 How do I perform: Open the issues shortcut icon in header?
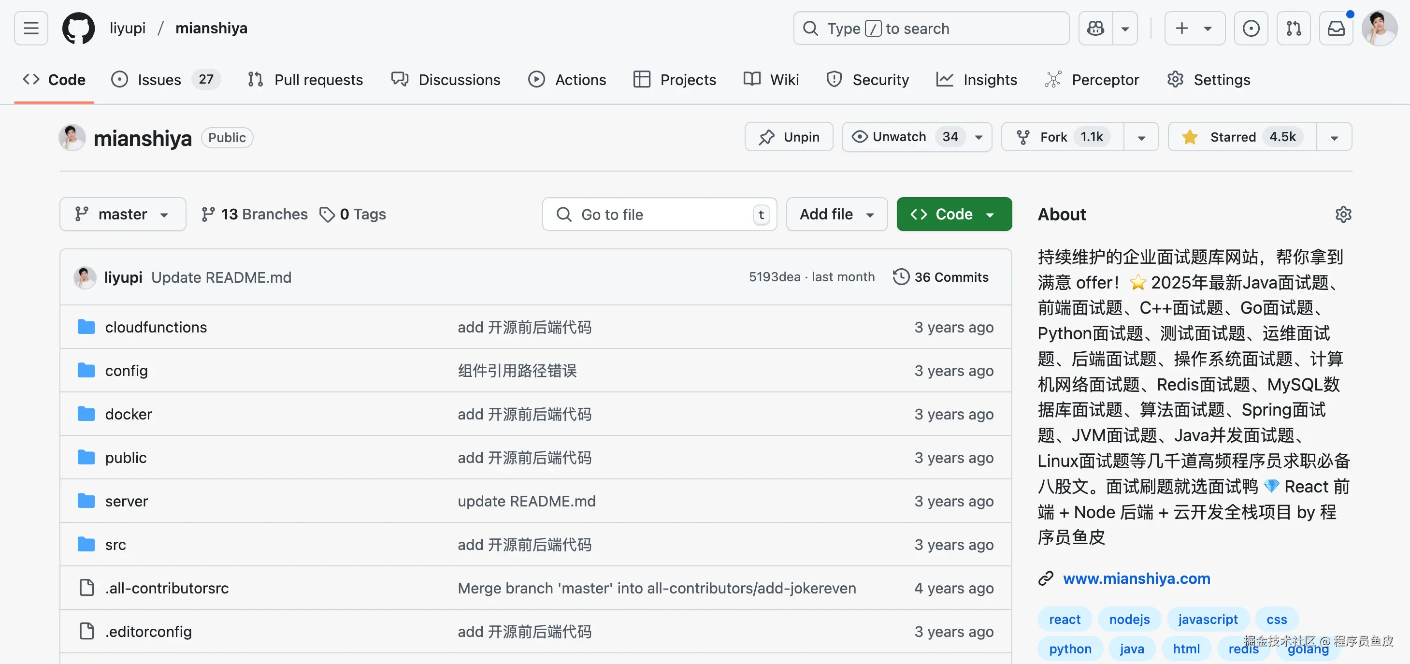1251,28
